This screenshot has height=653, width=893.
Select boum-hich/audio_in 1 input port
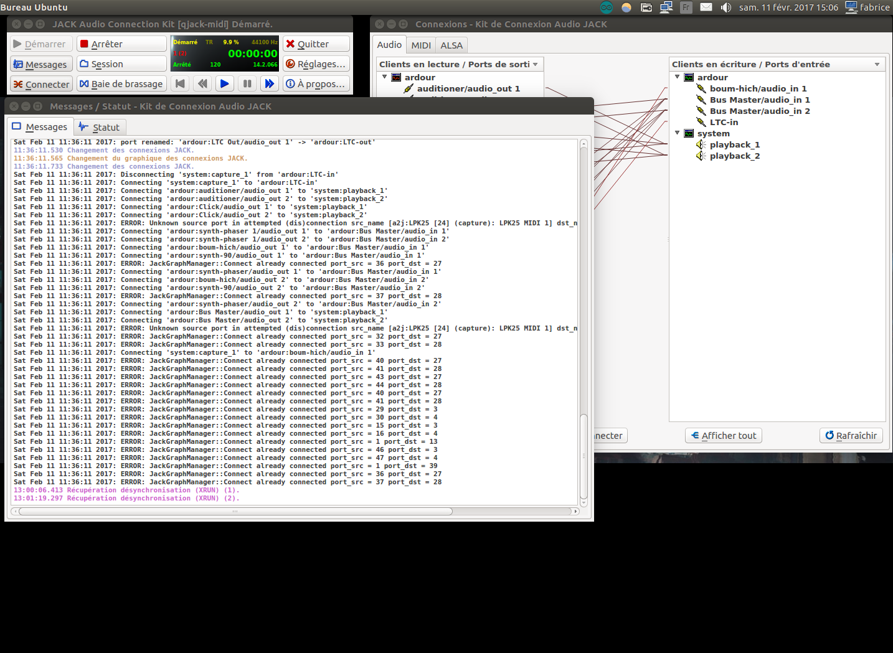[758, 88]
